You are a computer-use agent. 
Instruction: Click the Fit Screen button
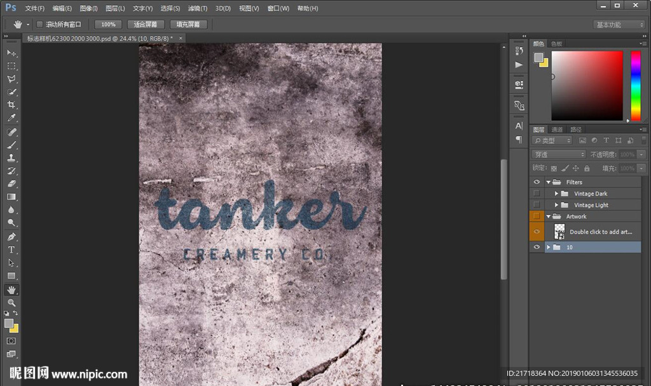146,25
